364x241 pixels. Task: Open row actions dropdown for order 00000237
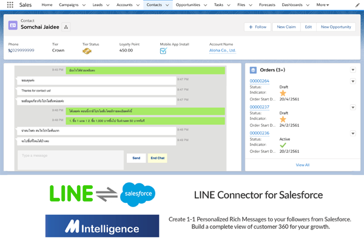point(353,107)
